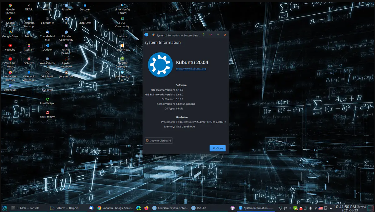Open the Konsole desktop shortcut
This screenshot has height=212, width=375.
click(47, 7)
